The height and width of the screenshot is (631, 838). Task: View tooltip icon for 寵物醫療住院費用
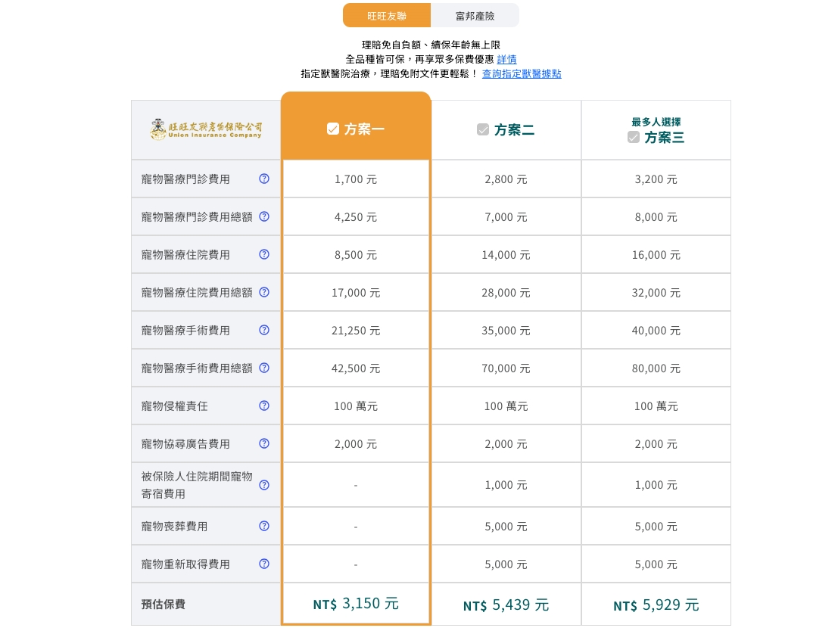[263, 254]
